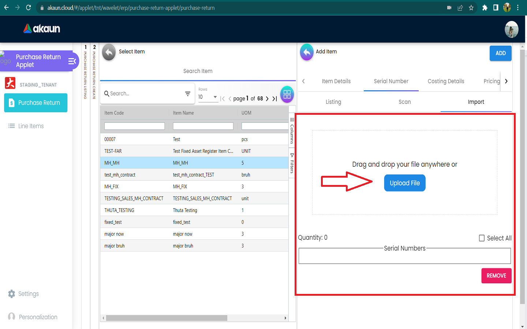Viewport: 527px width, 329px height.
Task: Bookmark this page with the star icon
Action: 471,8
